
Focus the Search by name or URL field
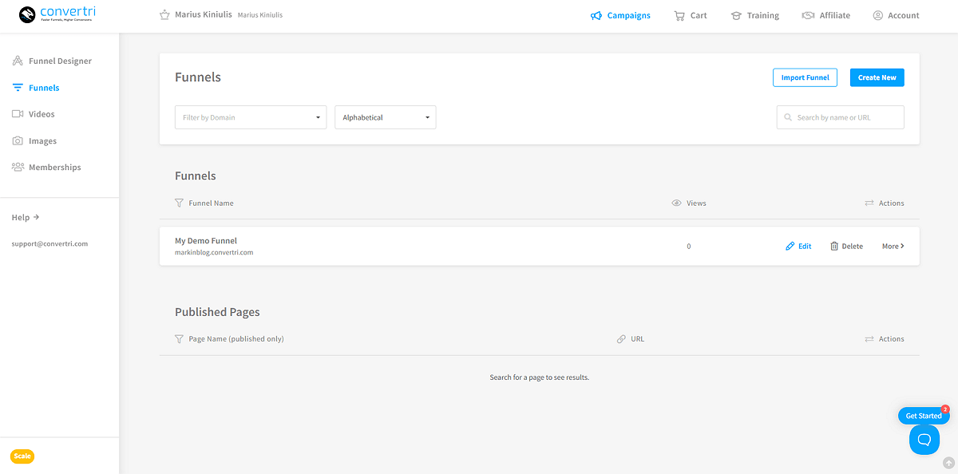[841, 117]
